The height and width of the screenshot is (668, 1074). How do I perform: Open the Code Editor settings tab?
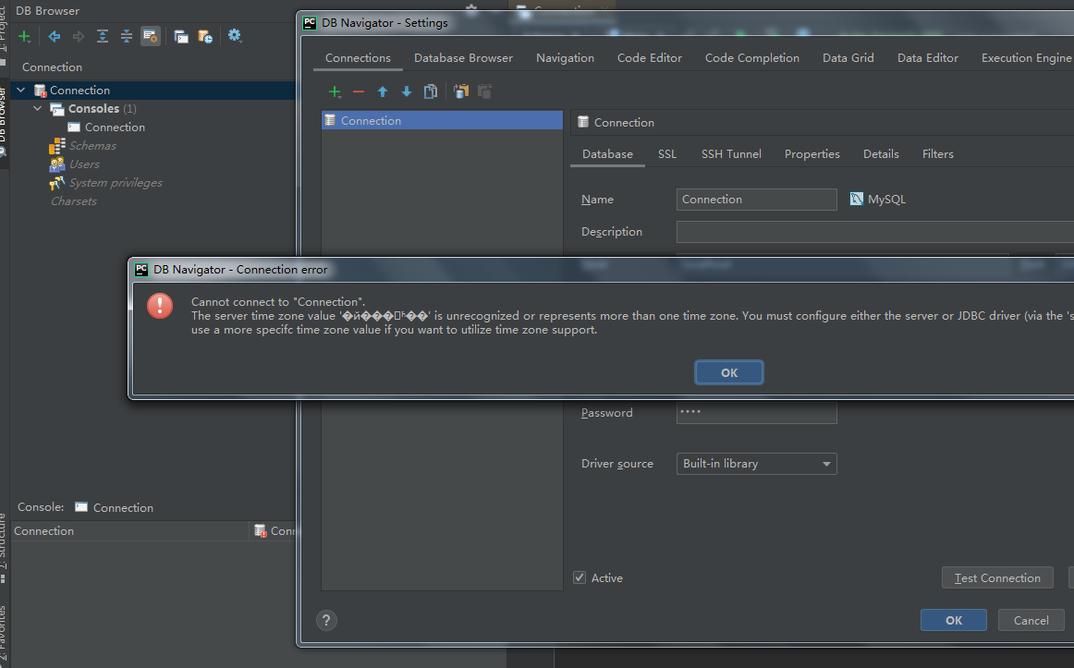[650, 58]
